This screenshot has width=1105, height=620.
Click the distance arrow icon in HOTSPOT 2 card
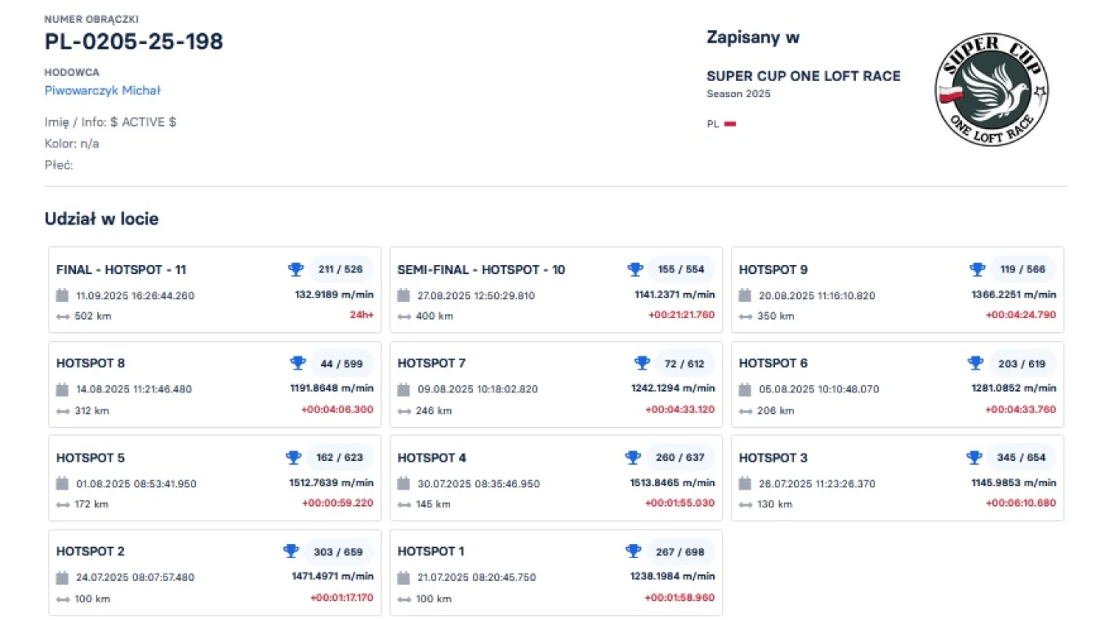pyautogui.click(x=63, y=599)
